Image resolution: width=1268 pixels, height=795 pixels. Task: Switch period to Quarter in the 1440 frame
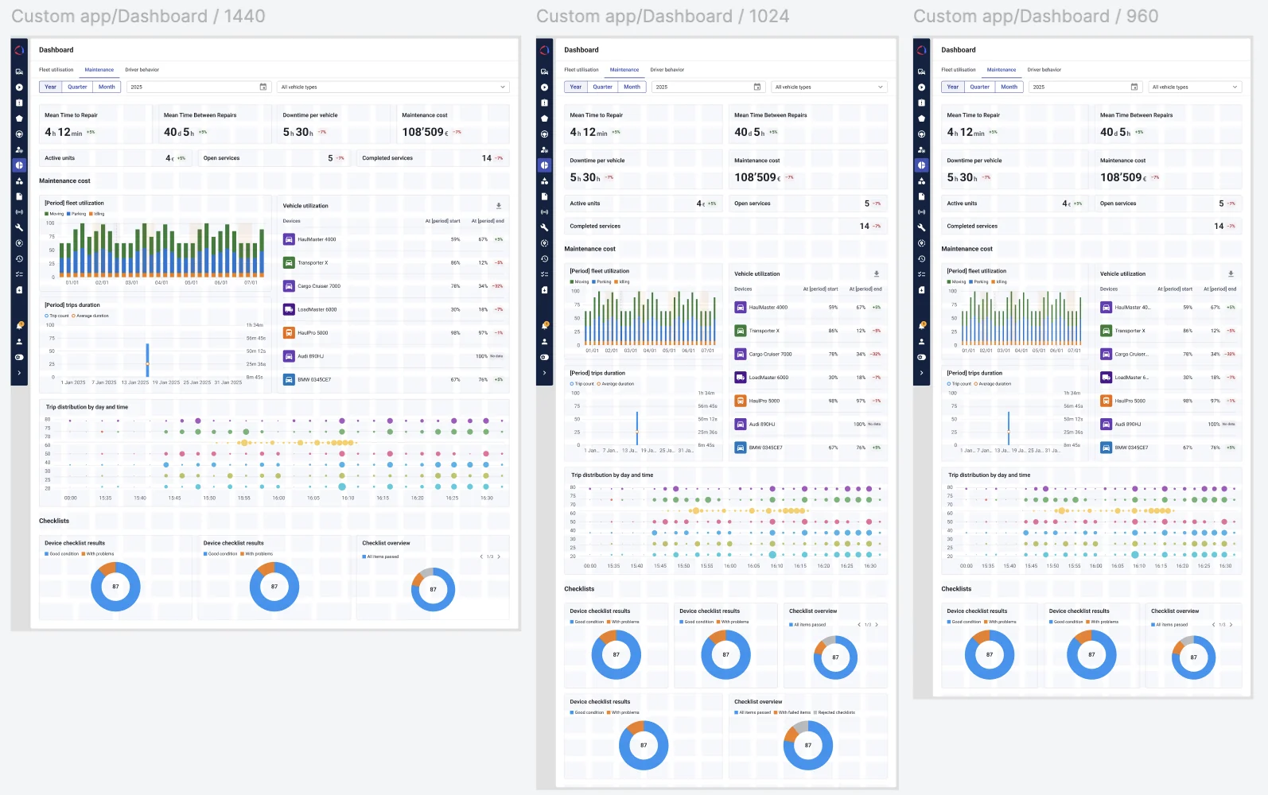click(x=77, y=87)
